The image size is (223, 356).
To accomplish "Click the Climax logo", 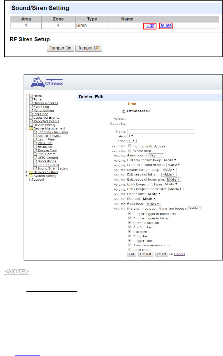I will tap(47, 82).
